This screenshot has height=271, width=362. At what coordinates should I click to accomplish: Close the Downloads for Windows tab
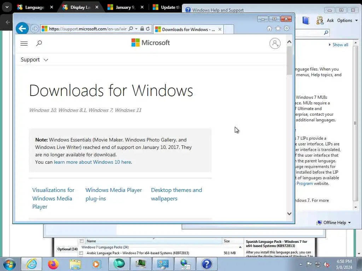pos(220,29)
